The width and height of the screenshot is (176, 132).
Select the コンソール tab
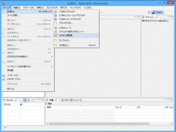(76, 100)
